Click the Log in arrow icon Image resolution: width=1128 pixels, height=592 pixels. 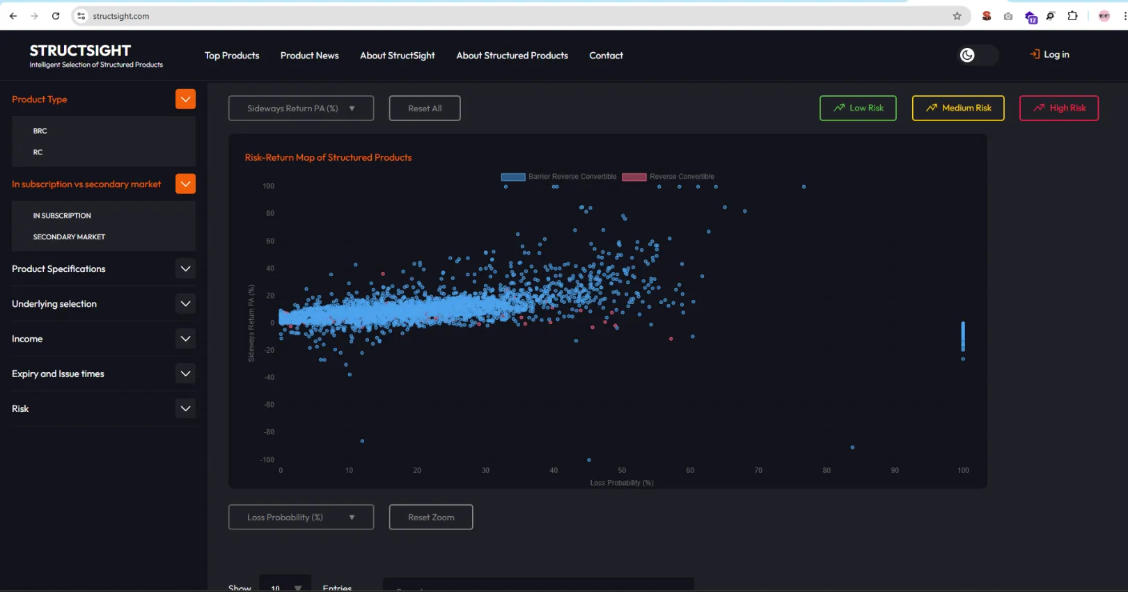1035,54
